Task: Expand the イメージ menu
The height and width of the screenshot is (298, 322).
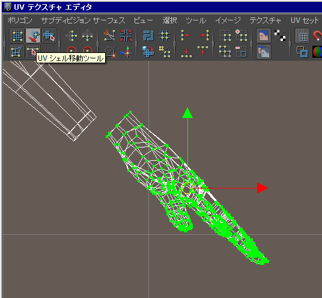Action: [x=228, y=20]
